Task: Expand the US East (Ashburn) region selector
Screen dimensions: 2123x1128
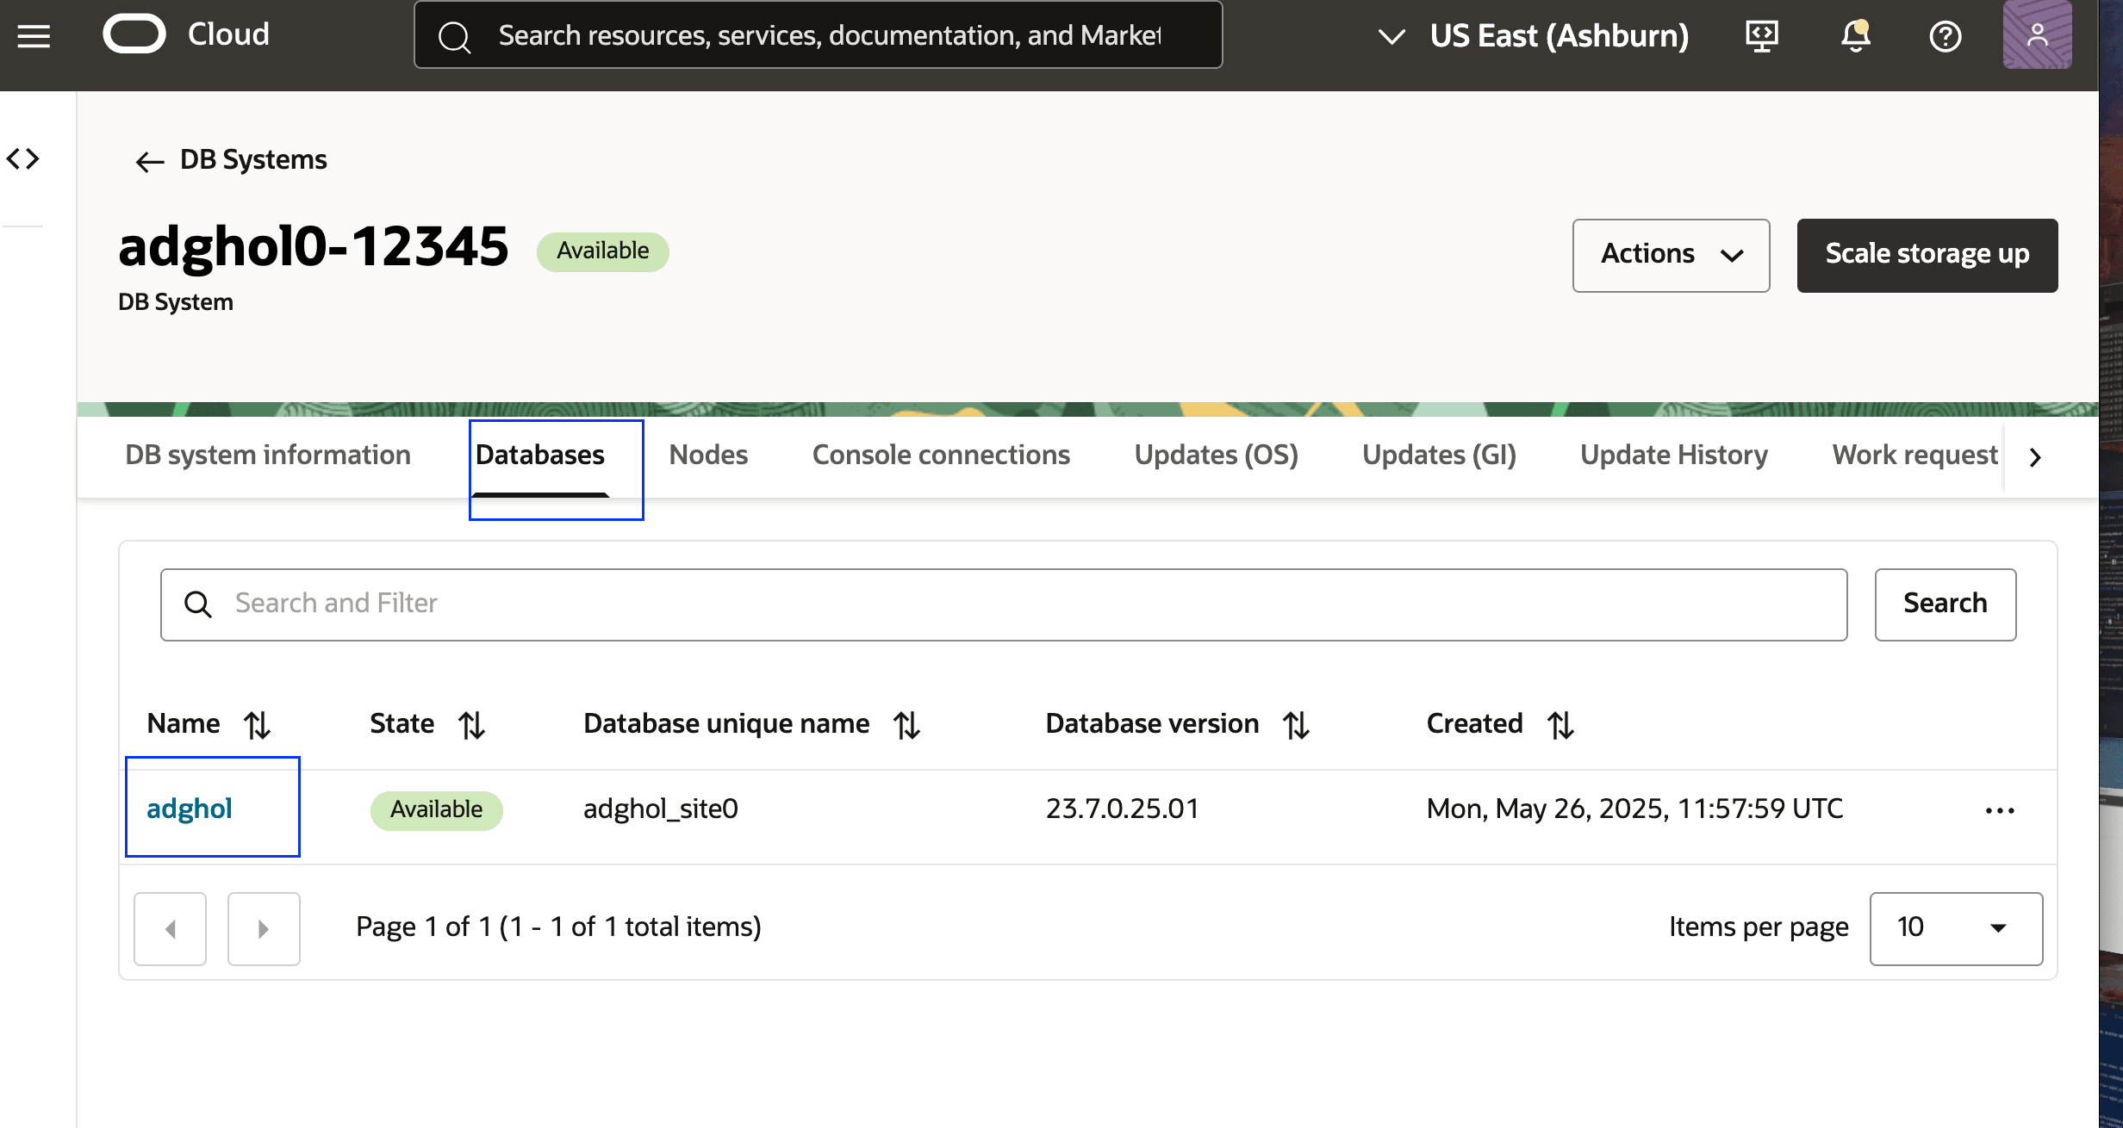Action: (1534, 35)
